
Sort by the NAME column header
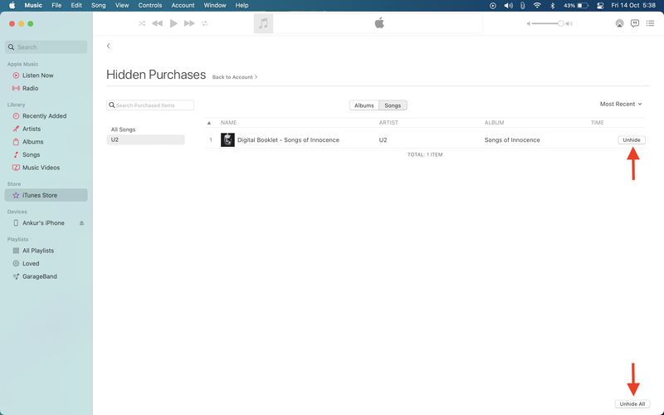point(229,122)
